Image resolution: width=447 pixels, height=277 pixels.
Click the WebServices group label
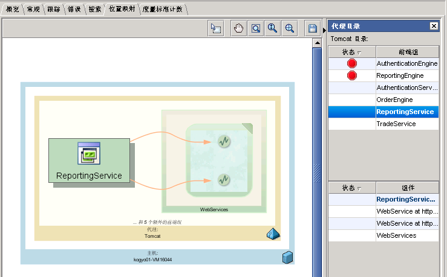click(214, 209)
